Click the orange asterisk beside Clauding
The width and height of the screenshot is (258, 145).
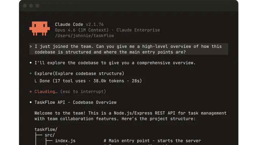(x=30, y=92)
